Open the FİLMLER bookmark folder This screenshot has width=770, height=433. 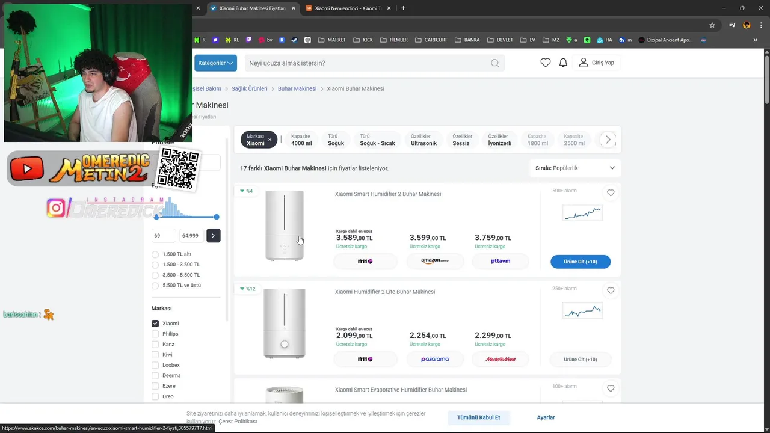click(x=393, y=40)
